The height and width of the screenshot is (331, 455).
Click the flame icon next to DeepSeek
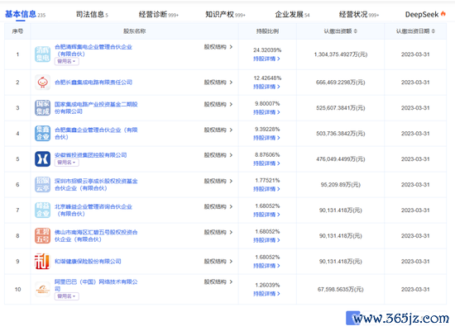coord(443,13)
